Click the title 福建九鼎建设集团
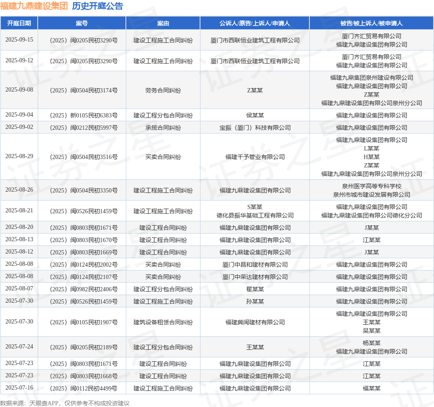This screenshot has width=434, height=407. [x=34, y=6]
